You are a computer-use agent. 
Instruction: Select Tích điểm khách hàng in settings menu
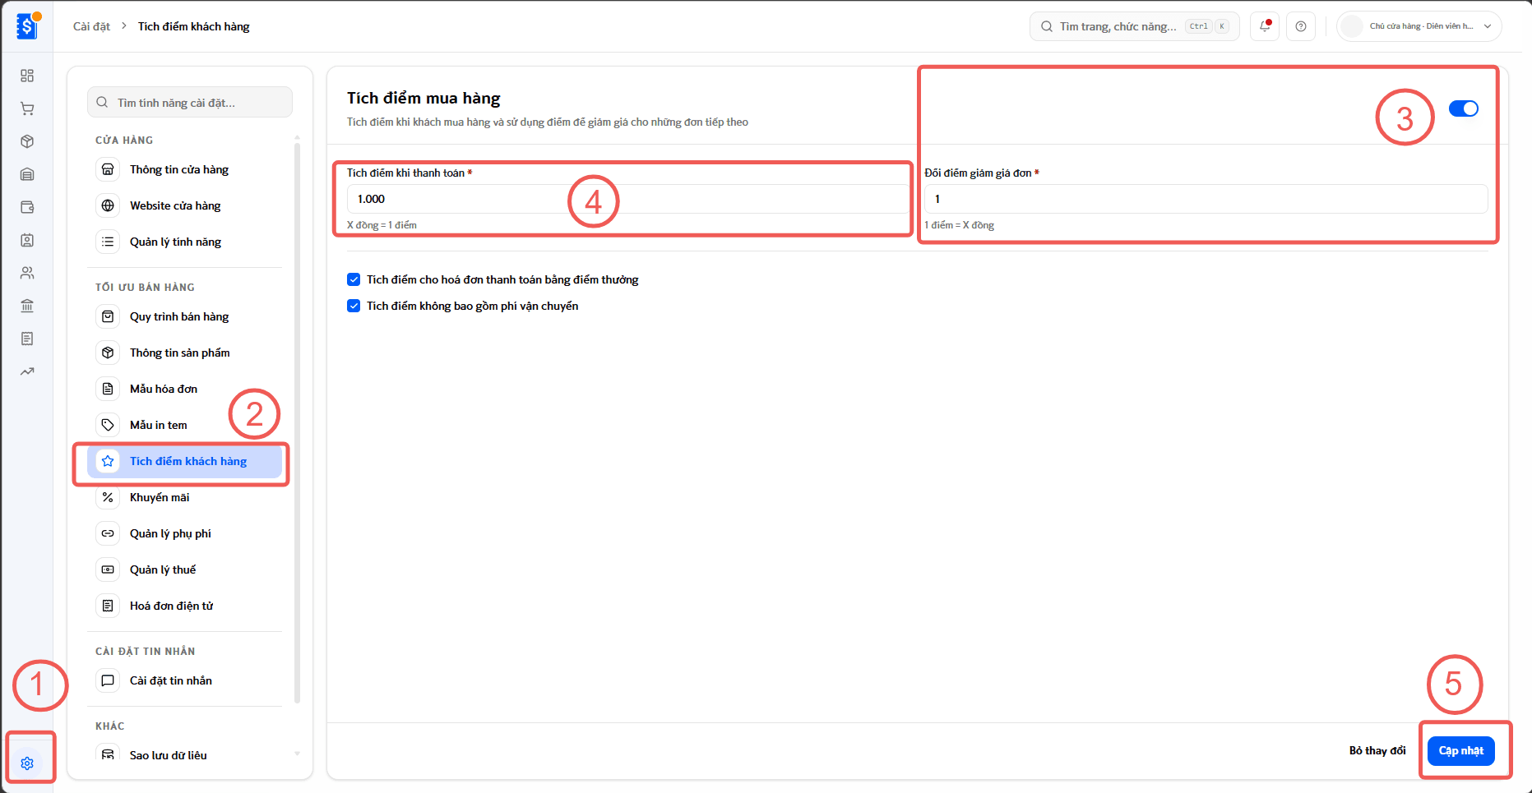point(185,461)
